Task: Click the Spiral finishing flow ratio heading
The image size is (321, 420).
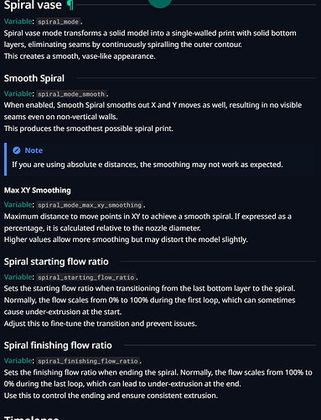Action: tap(58, 345)
